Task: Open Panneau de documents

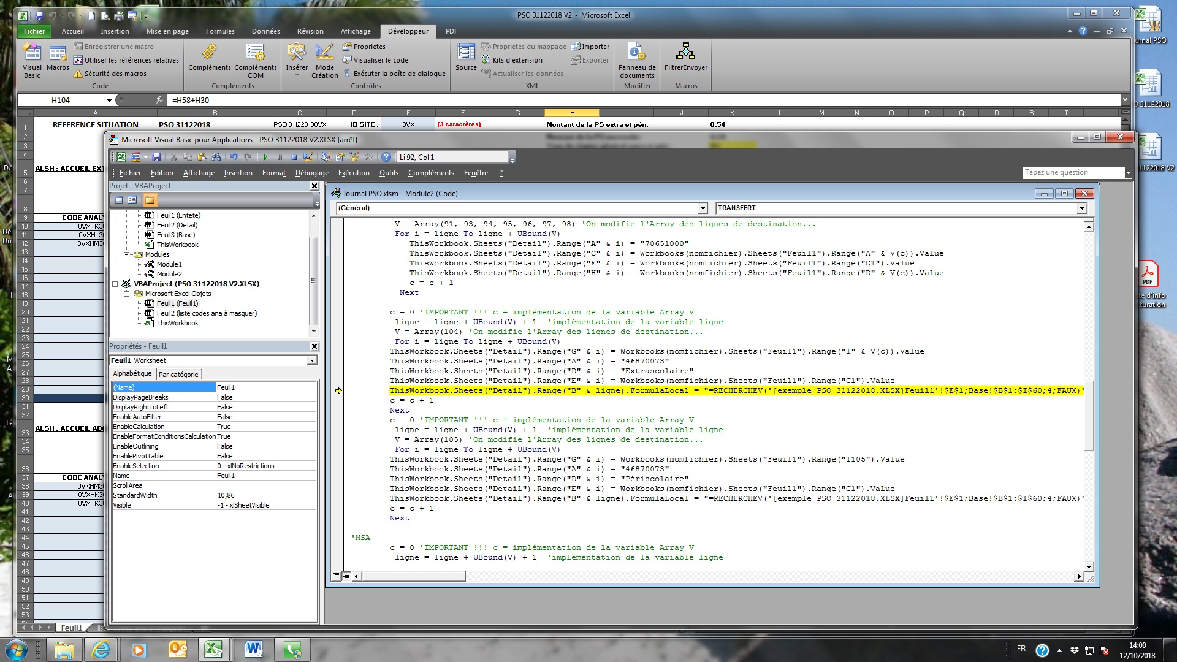Action: click(637, 61)
